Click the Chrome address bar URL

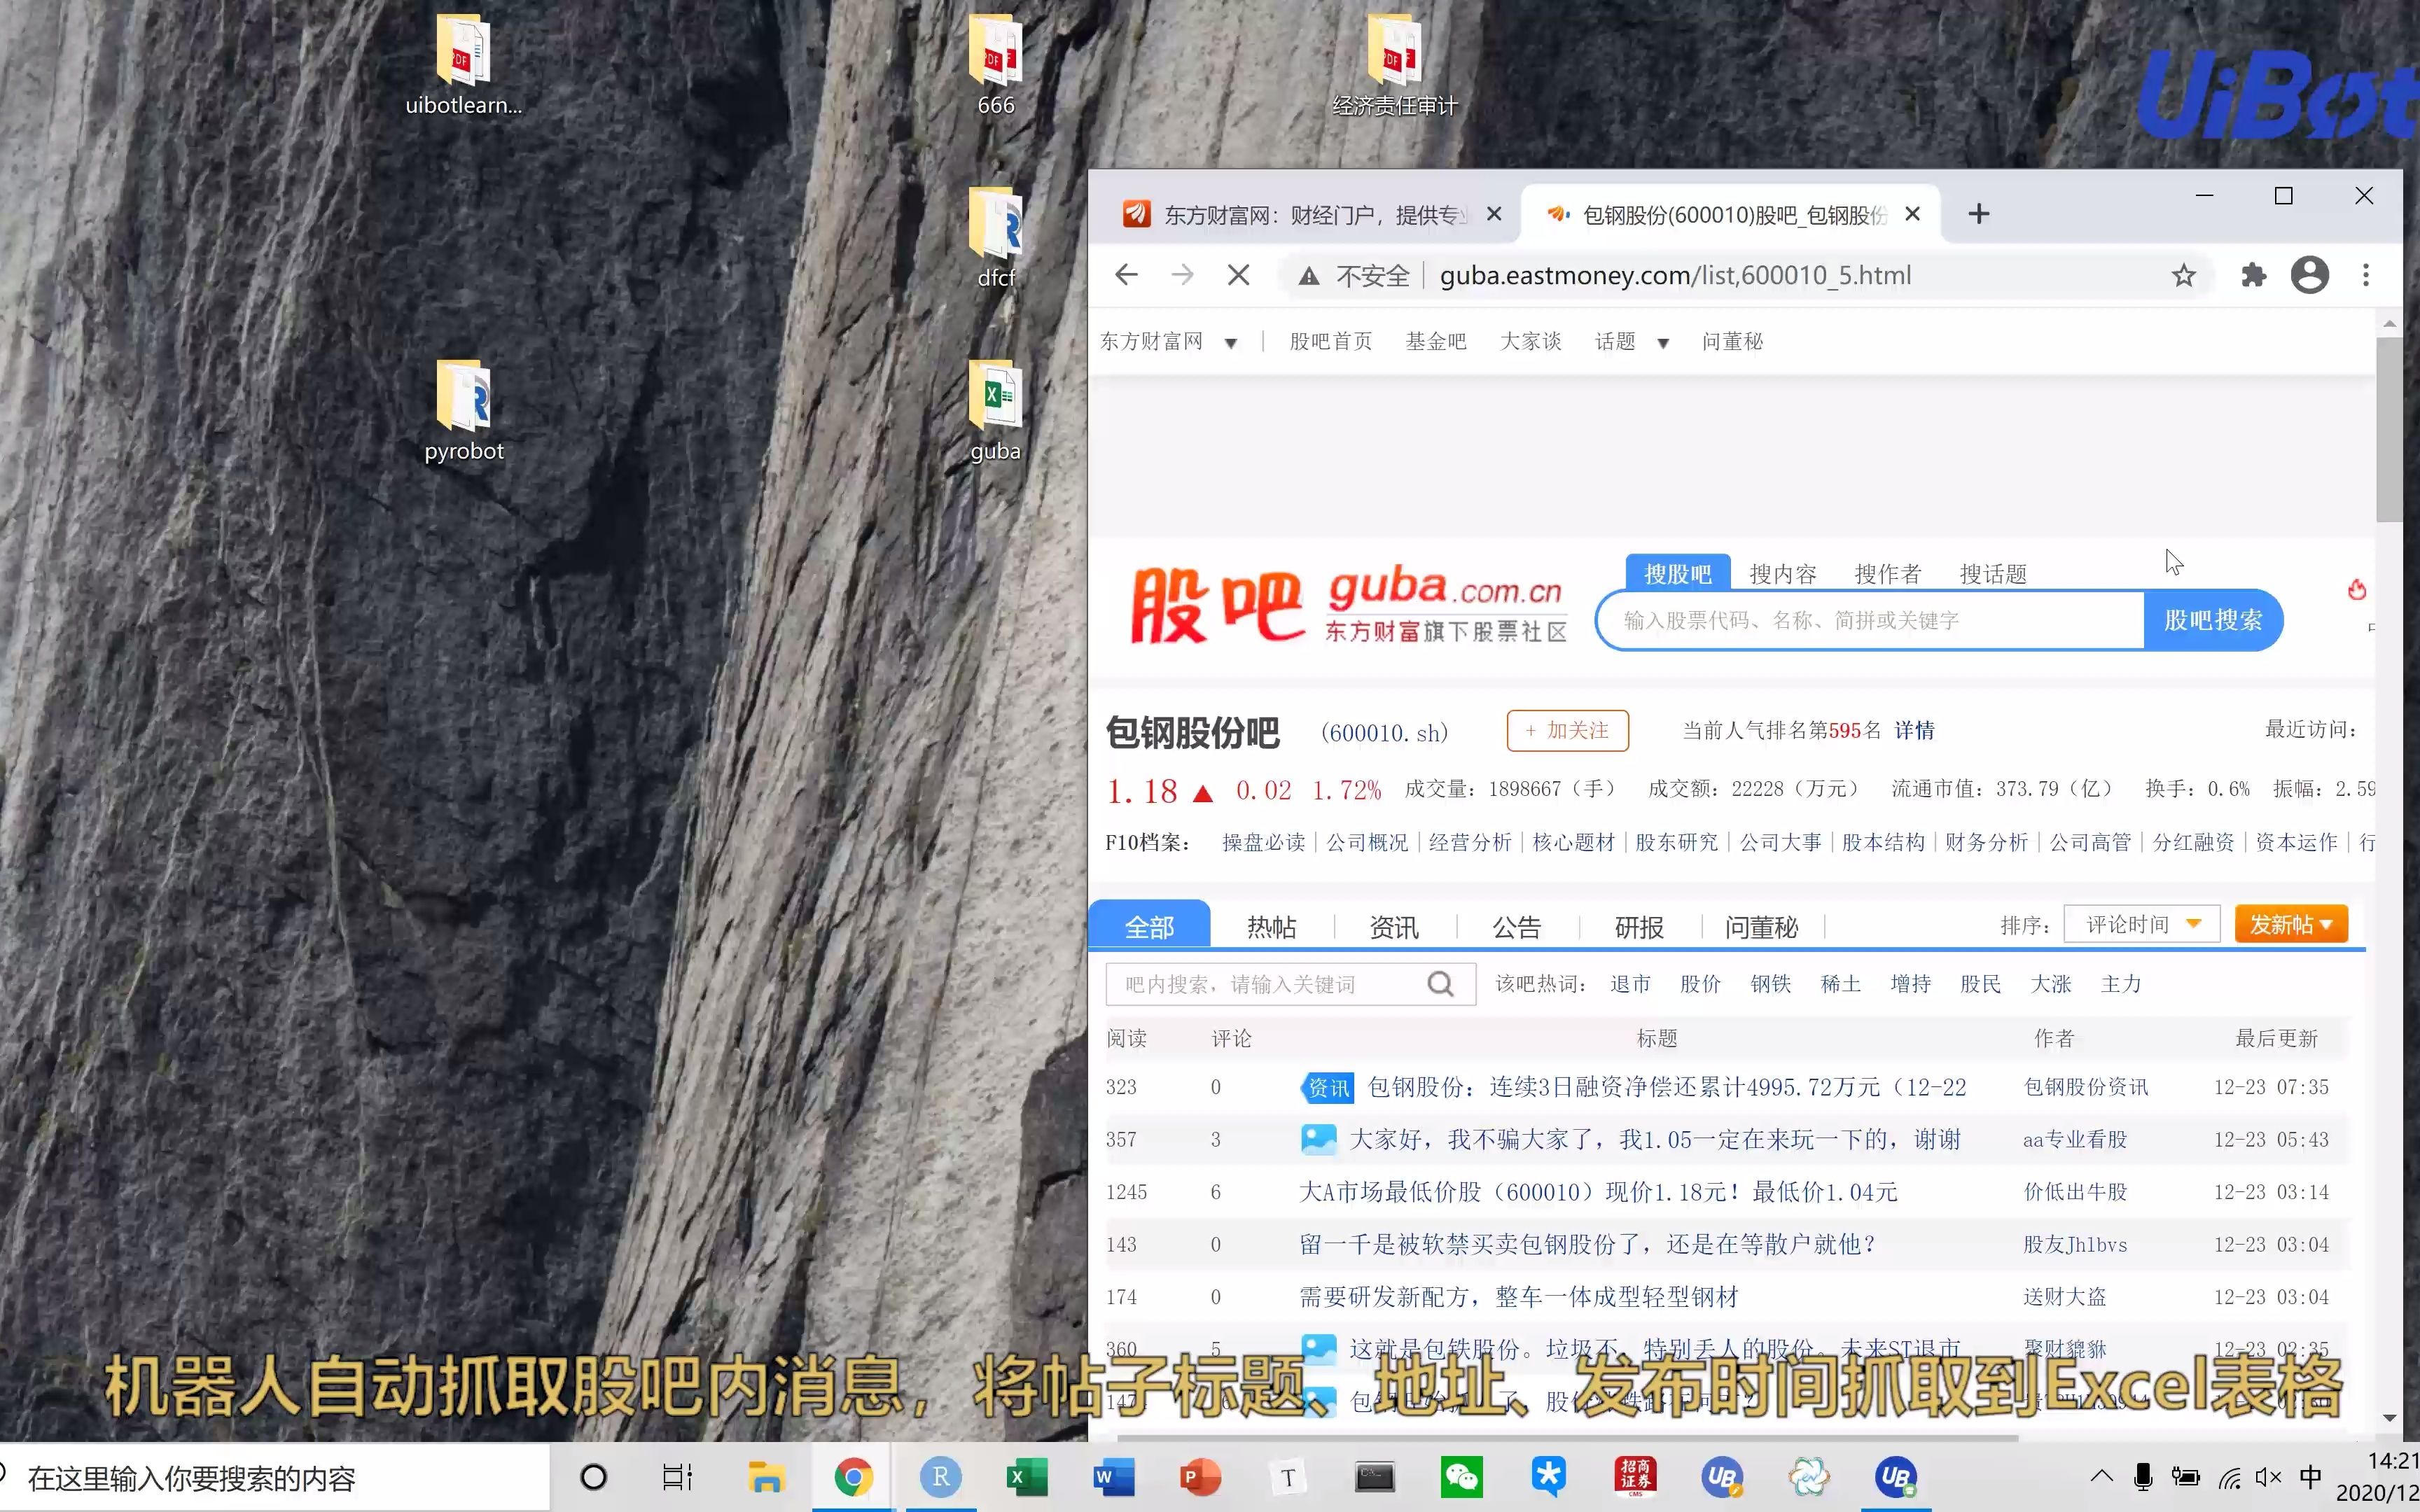click(1675, 275)
